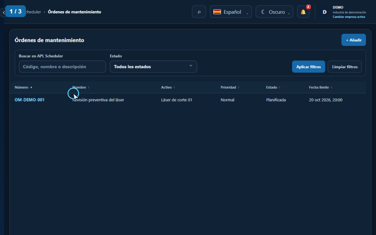The width and height of the screenshot is (376, 235).
Task: Click the "Industria de demostración" company subtitle
Action: click(x=349, y=12)
